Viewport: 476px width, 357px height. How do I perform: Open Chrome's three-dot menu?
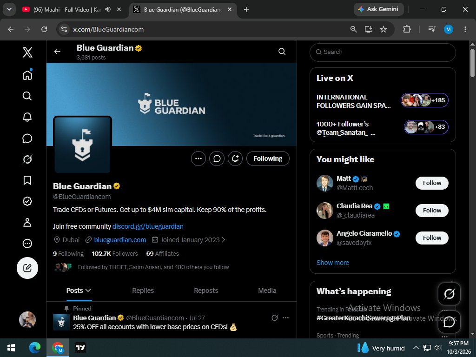pyautogui.click(x=465, y=29)
